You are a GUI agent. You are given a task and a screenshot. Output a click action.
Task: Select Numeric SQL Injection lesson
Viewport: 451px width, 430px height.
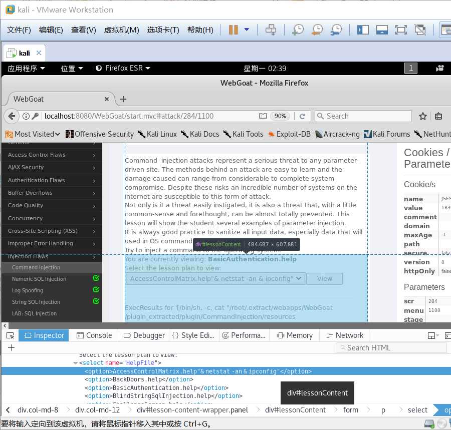pyautogui.click(x=39, y=279)
